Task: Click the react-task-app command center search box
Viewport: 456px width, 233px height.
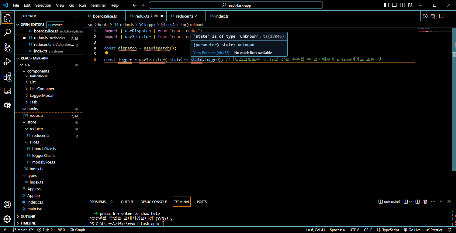Action: (236, 5)
